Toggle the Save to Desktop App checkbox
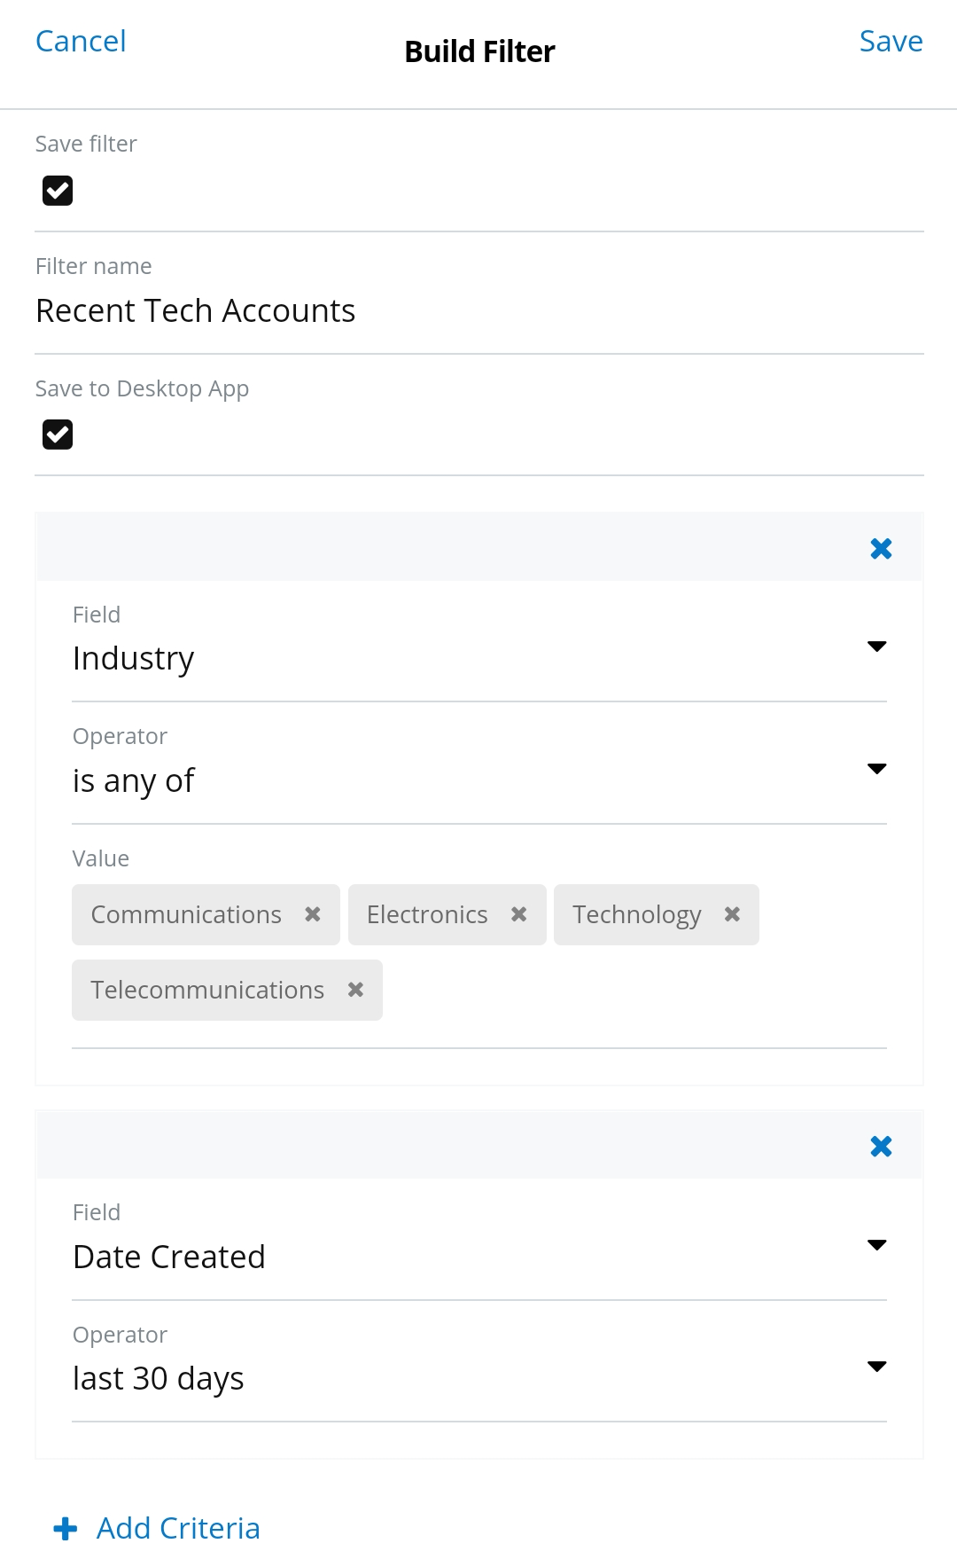The image size is (957, 1567). point(58,435)
